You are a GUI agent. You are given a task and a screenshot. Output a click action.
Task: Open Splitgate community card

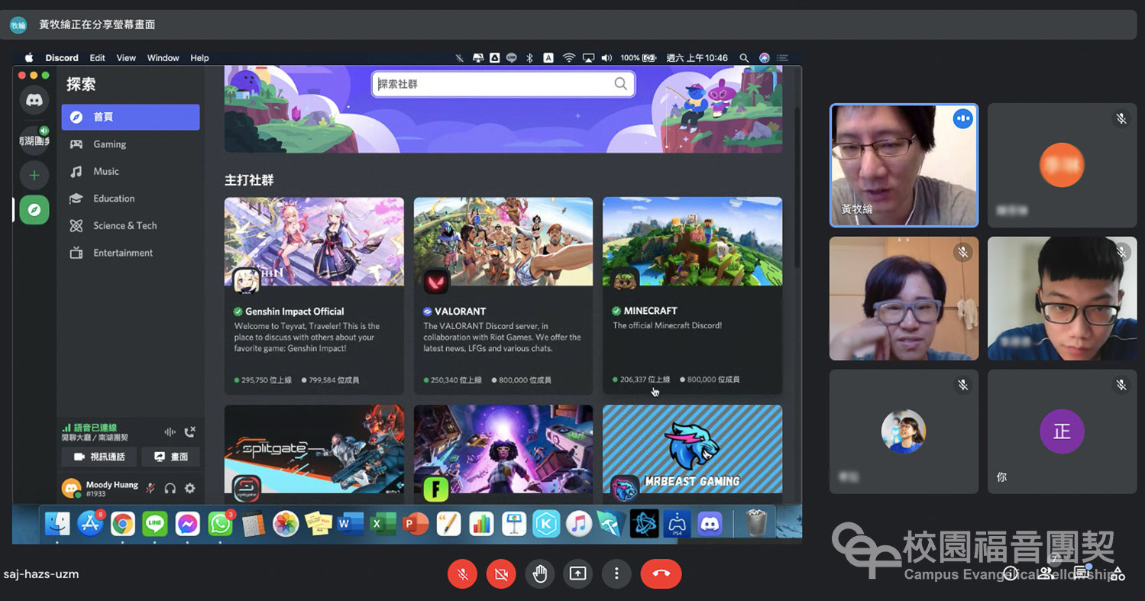pyautogui.click(x=314, y=453)
